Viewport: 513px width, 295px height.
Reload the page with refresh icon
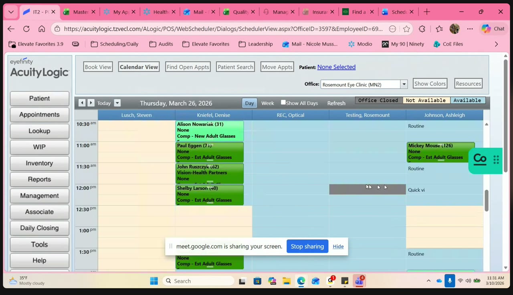(26, 29)
